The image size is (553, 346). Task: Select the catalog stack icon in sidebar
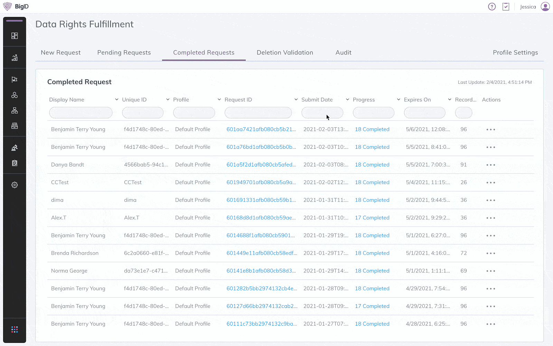pyautogui.click(x=14, y=125)
